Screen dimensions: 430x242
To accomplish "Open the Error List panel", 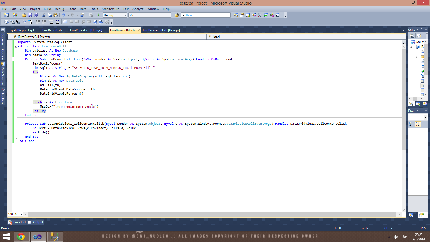I will (x=17, y=222).
